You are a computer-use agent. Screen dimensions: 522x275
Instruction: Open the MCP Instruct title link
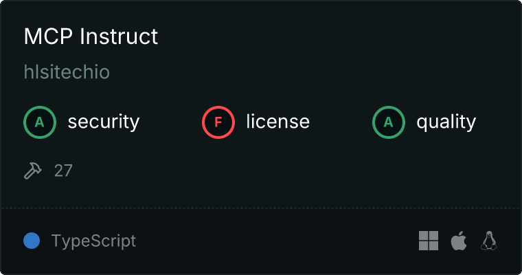pos(91,36)
